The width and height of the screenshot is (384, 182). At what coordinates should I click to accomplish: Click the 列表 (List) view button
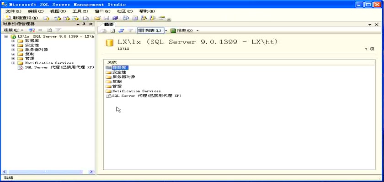point(150,30)
